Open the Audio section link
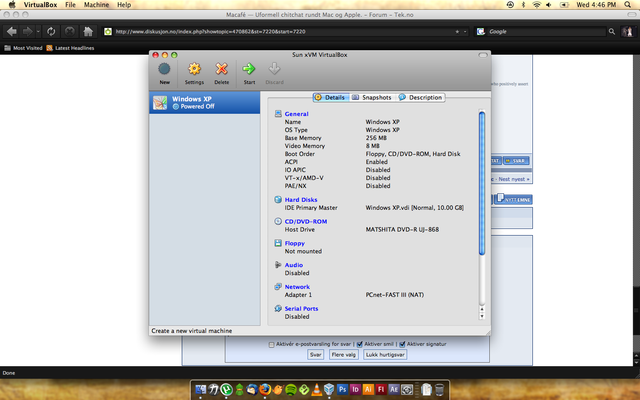Screen dimensions: 640x400 coord(294,265)
